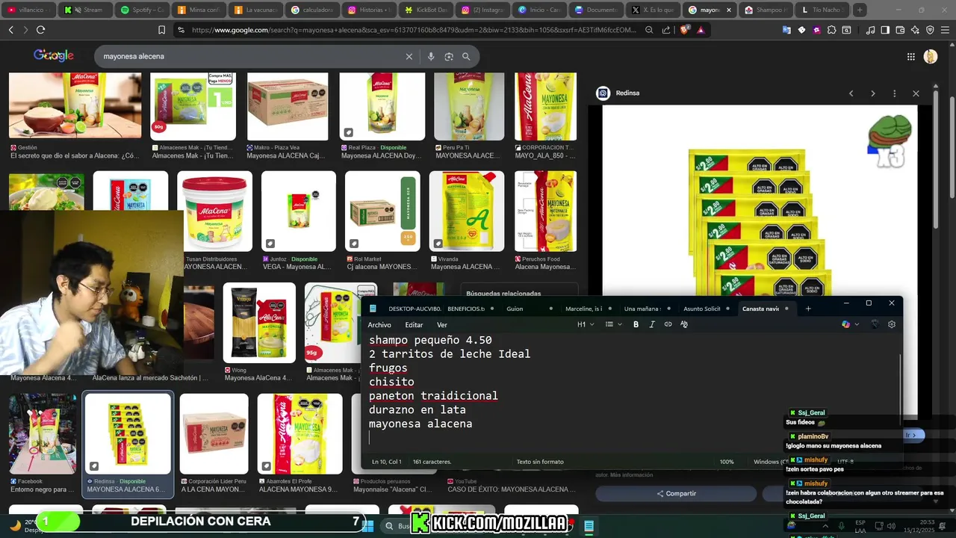956x538 pixels.
Task: Show previous image in the Redinsa panel
Action: 851,93
